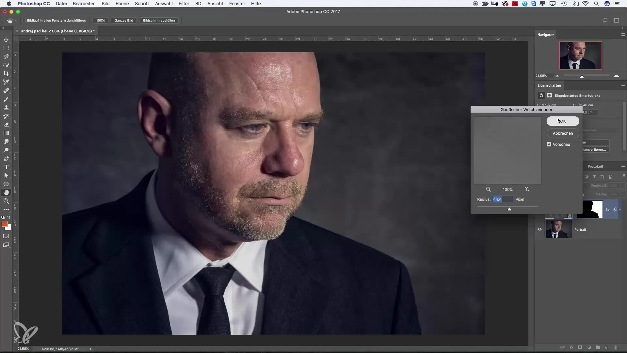Create a new layer

[606, 347]
